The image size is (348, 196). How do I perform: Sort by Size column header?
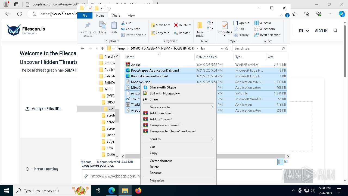pyautogui.click(x=277, y=57)
